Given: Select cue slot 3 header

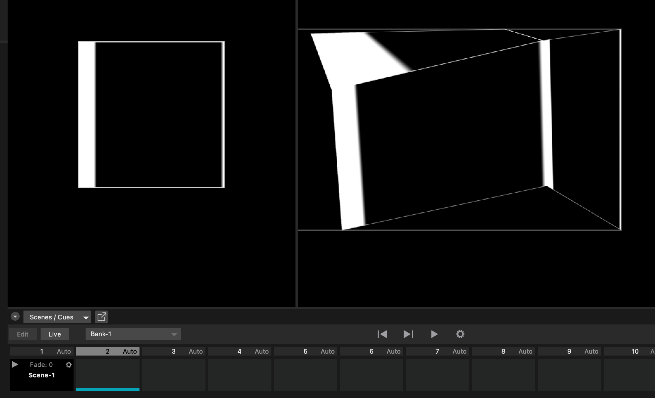Looking at the screenshot, I should pos(173,351).
